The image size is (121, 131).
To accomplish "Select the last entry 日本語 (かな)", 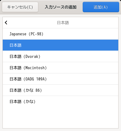I will 60,101.
